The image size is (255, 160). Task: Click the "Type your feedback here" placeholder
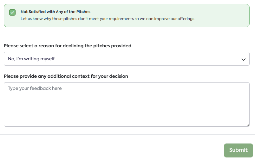point(35,88)
